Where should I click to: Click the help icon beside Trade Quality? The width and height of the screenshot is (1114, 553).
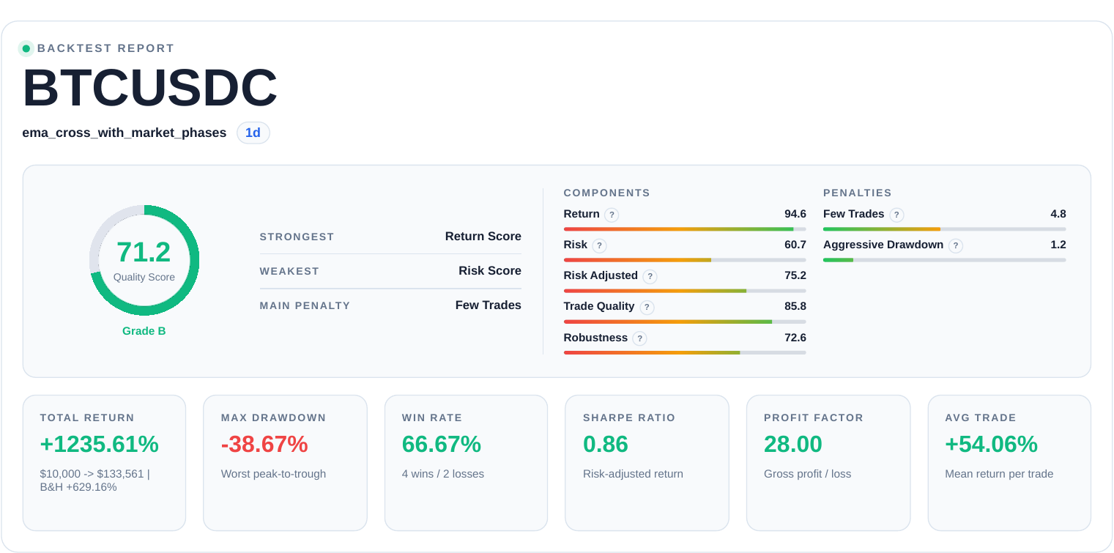pos(647,307)
